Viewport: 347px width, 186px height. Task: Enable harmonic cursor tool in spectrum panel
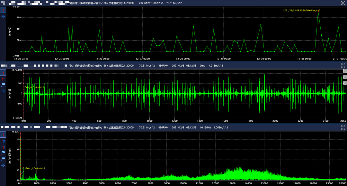[x=3, y=147]
